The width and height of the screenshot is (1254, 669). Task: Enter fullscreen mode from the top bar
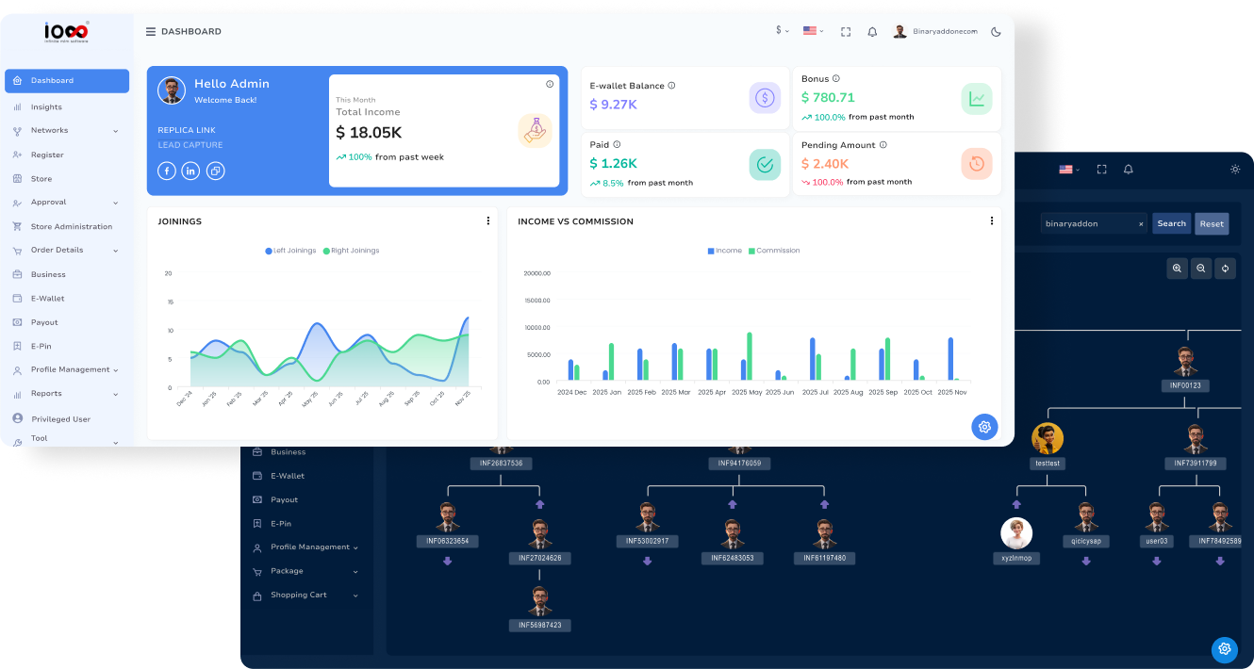[x=846, y=32]
